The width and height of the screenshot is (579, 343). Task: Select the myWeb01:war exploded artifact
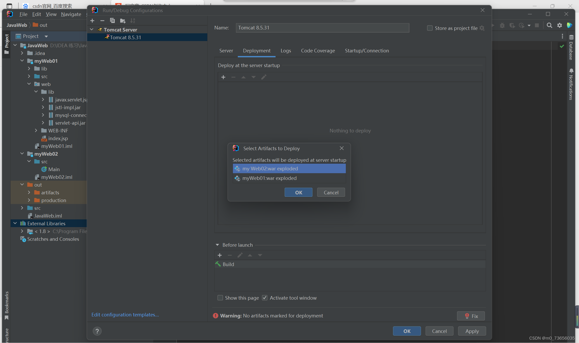(x=269, y=178)
